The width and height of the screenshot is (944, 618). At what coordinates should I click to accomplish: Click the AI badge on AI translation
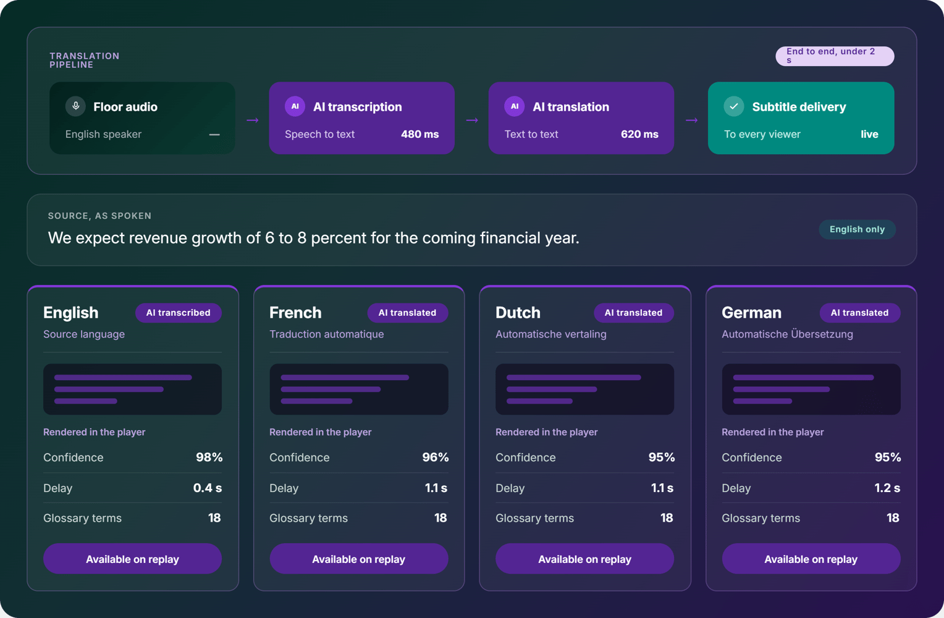click(x=515, y=106)
